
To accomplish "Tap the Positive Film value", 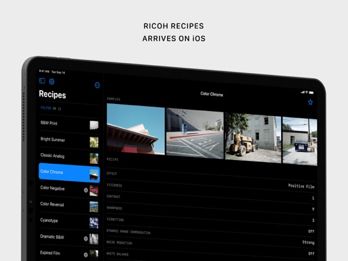I will pyautogui.click(x=301, y=186).
